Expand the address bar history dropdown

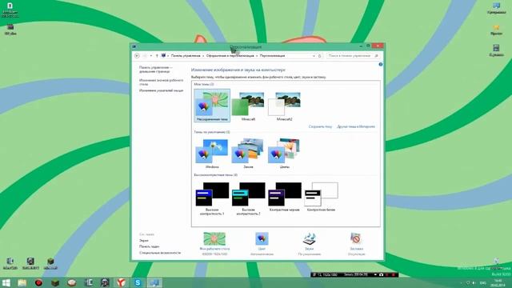tap(314, 56)
